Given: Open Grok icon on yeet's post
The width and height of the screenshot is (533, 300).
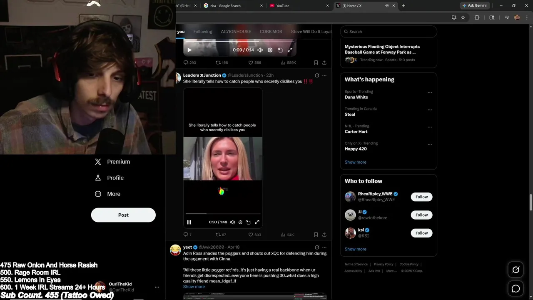Looking at the screenshot, I should pos(317,247).
